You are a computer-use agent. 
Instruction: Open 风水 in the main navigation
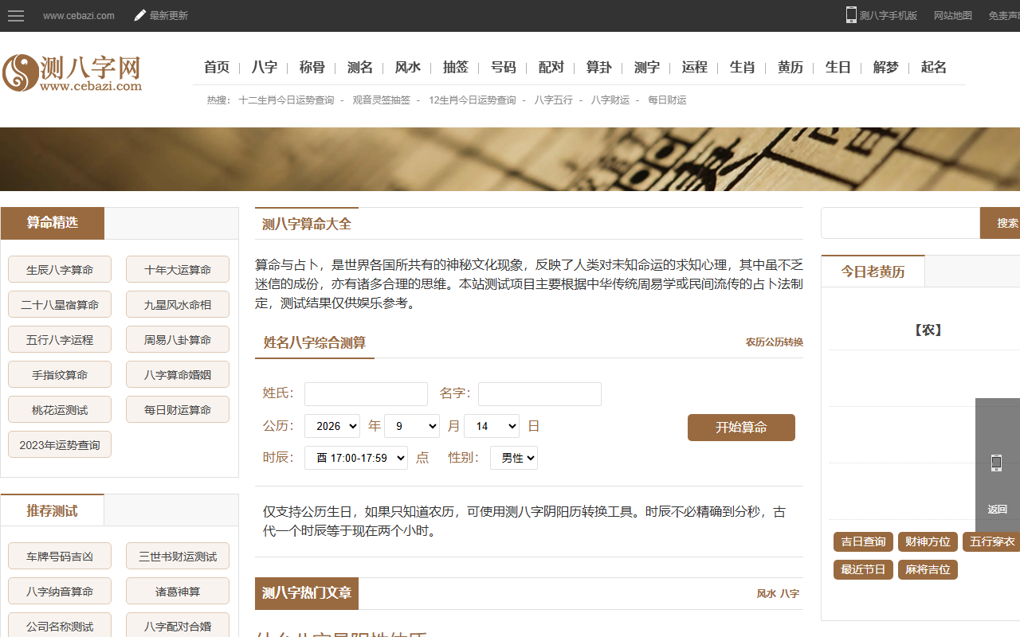click(408, 68)
